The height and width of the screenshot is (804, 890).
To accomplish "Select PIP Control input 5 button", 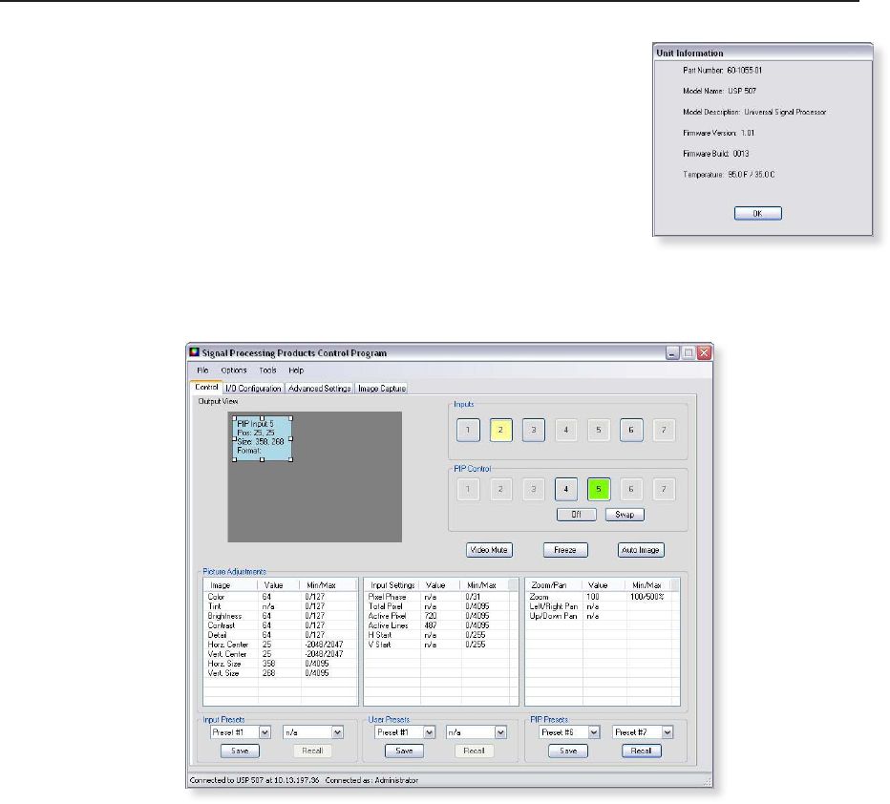I will (x=599, y=490).
